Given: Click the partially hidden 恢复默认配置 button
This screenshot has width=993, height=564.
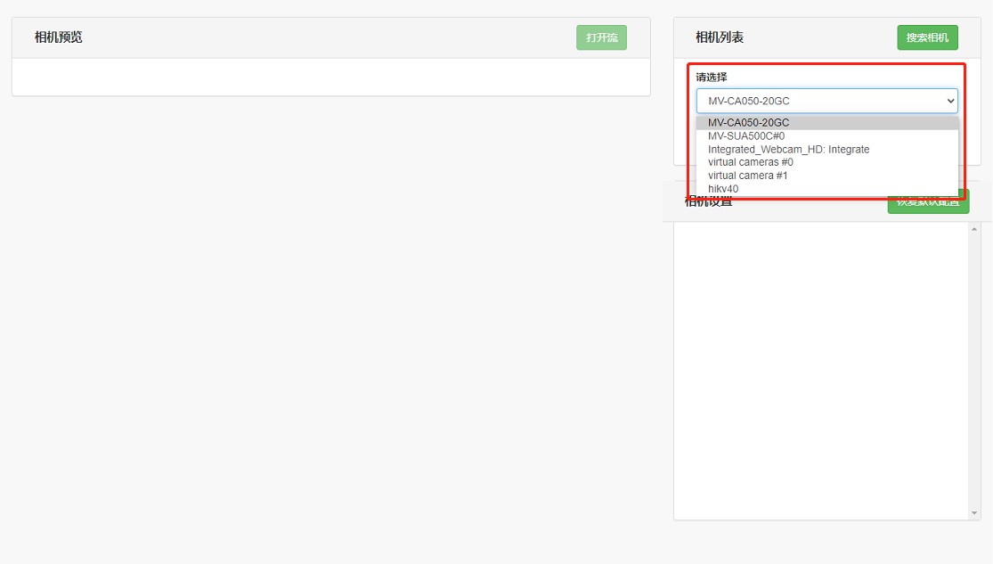Looking at the screenshot, I should tap(927, 204).
